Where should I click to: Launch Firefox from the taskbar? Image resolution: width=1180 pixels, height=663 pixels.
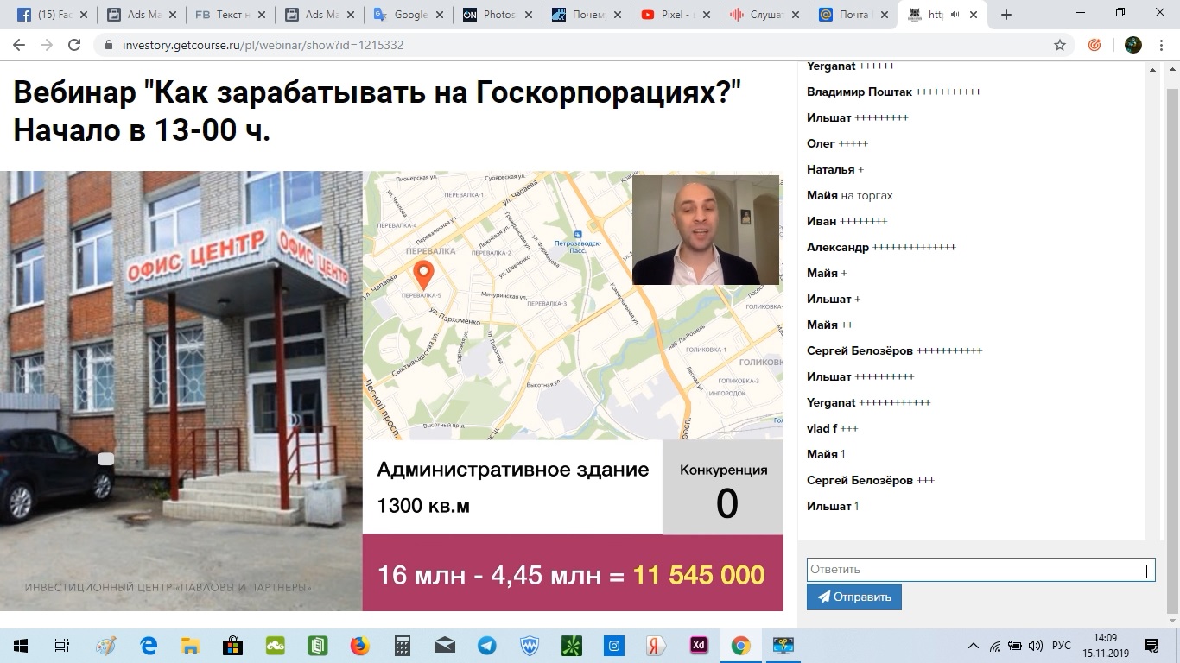pyautogui.click(x=359, y=645)
